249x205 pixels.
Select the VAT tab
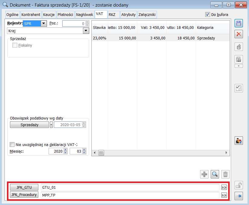coord(101,14)
